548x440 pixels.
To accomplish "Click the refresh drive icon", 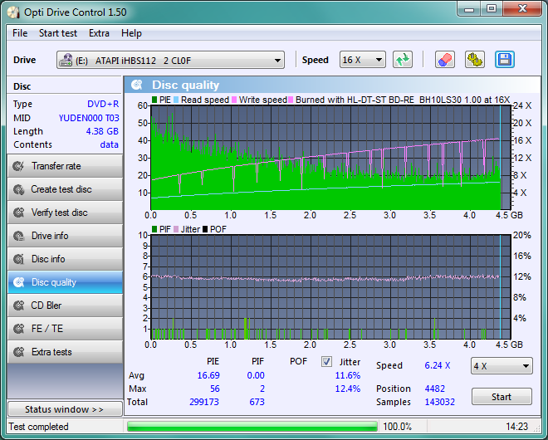I will (x=403, y=60).
